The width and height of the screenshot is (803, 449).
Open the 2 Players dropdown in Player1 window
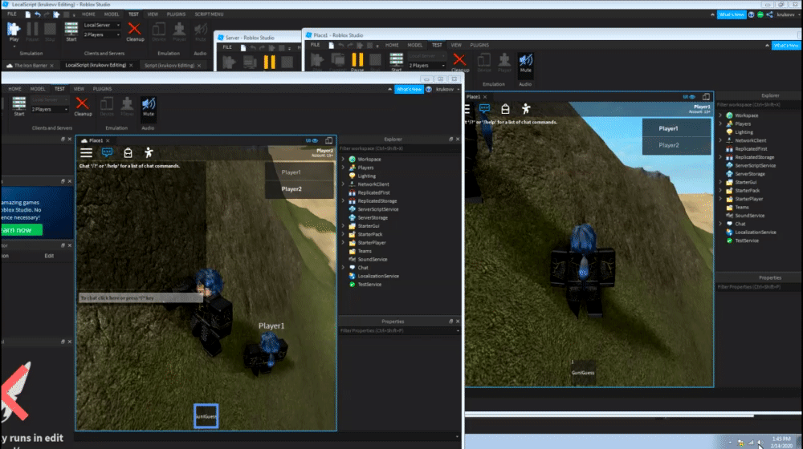point(426,66)
